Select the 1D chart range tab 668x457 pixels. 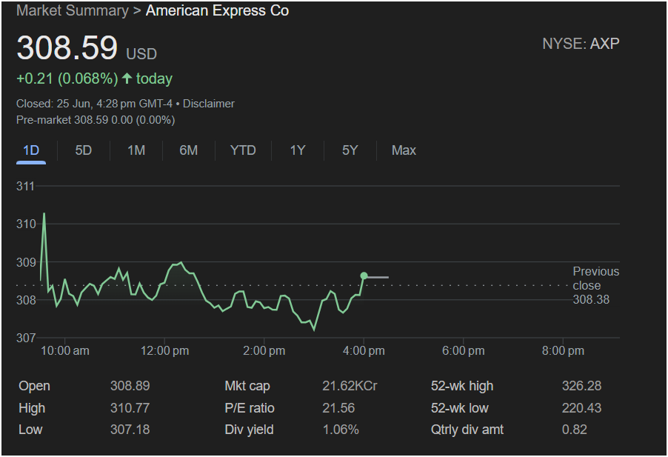(x=31, y=150)
